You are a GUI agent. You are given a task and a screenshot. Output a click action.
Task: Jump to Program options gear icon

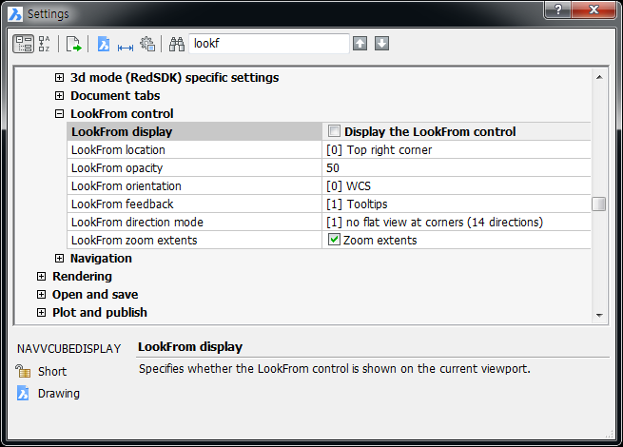[147, 44]
